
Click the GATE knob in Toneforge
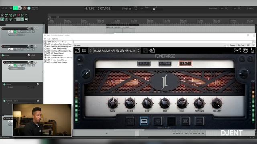[x=80, y=59]
